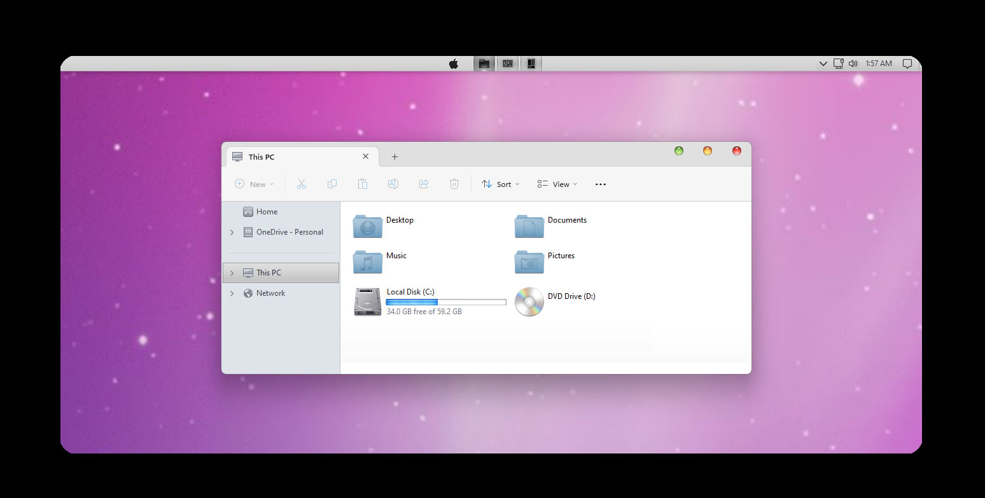Image resolution: width=985 pixels, height=498 pixels.
Task: Click the Delete trash icon
Action: tap(454, 184)
